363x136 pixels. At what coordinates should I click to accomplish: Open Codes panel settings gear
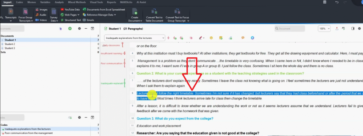(79, 118)
